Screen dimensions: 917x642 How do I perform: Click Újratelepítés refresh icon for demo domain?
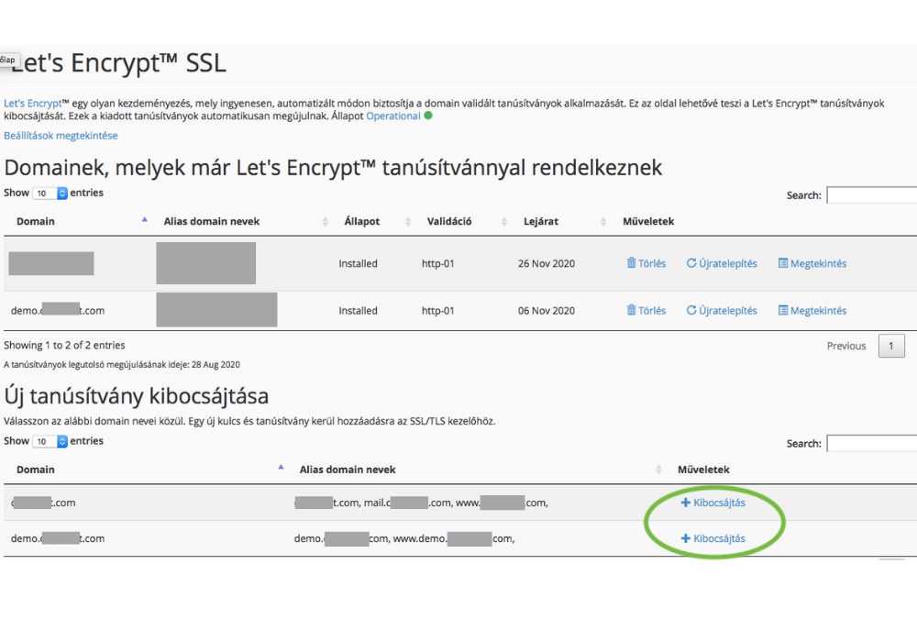pos(691,311)
